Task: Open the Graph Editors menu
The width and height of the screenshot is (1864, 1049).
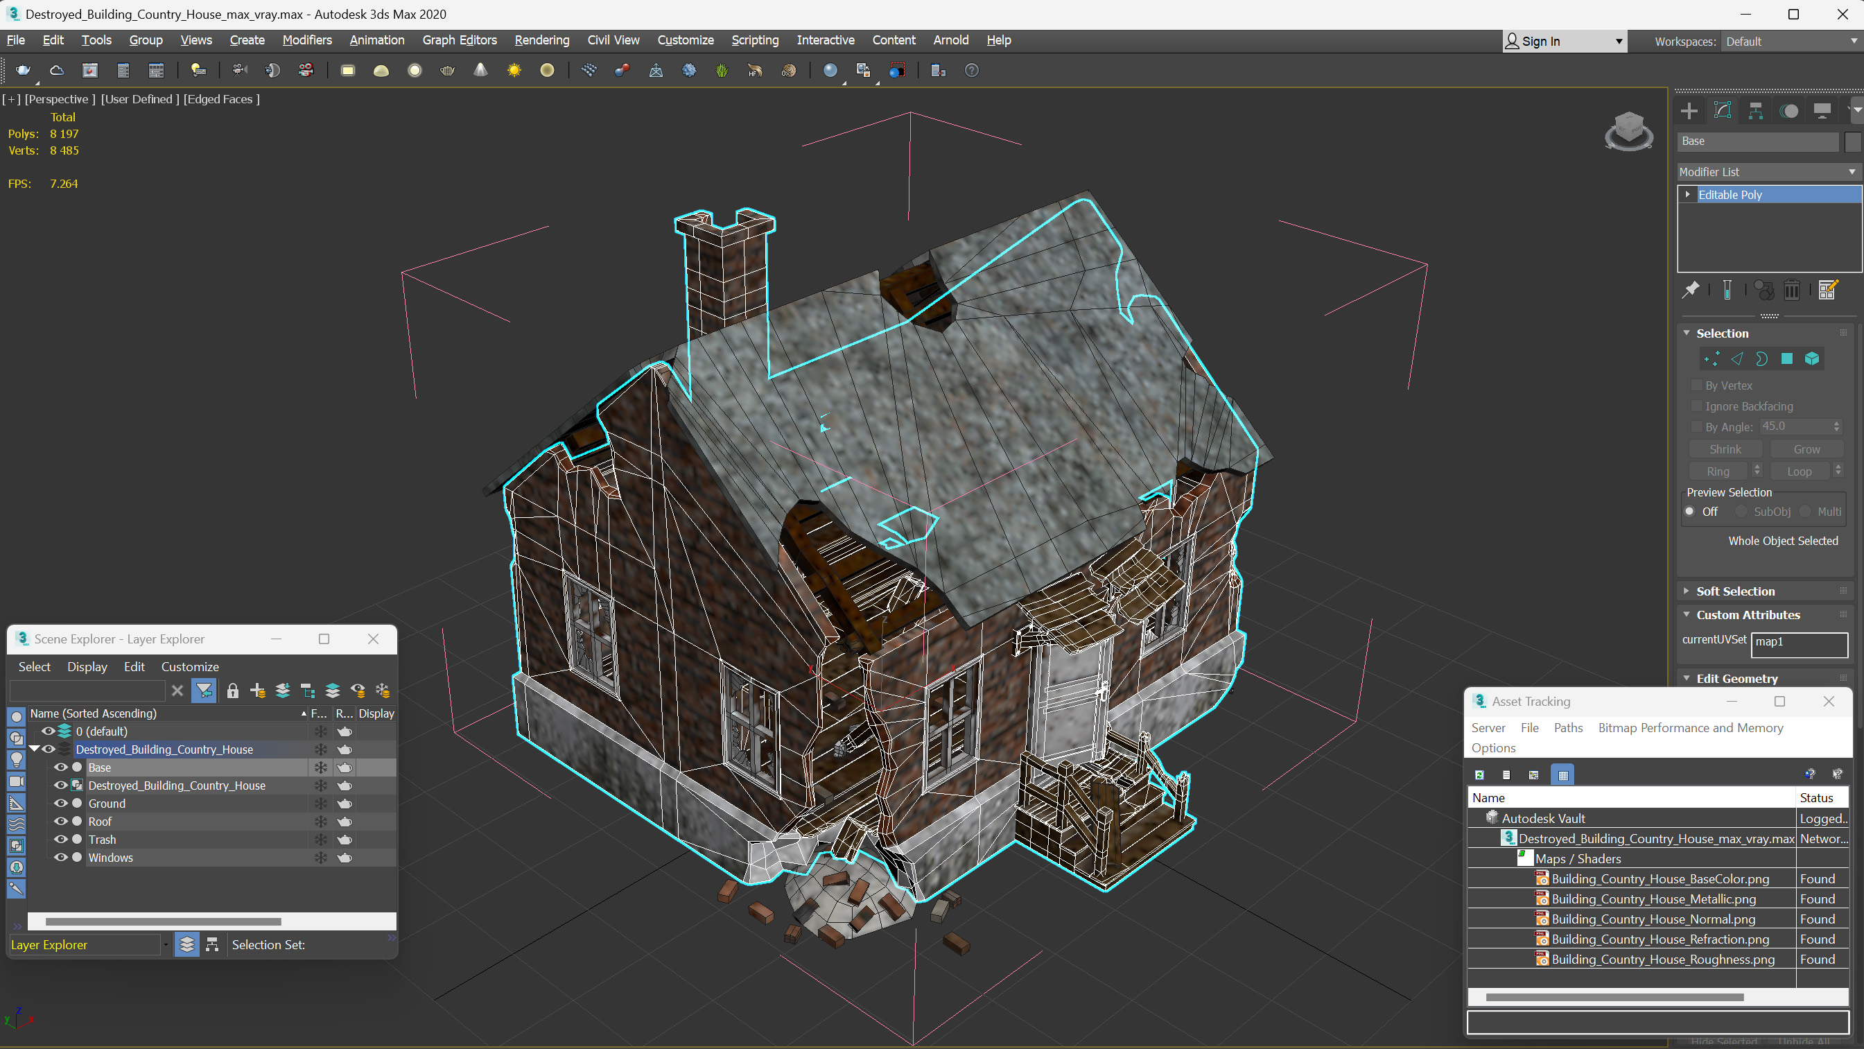Action: tap(460, 40)
